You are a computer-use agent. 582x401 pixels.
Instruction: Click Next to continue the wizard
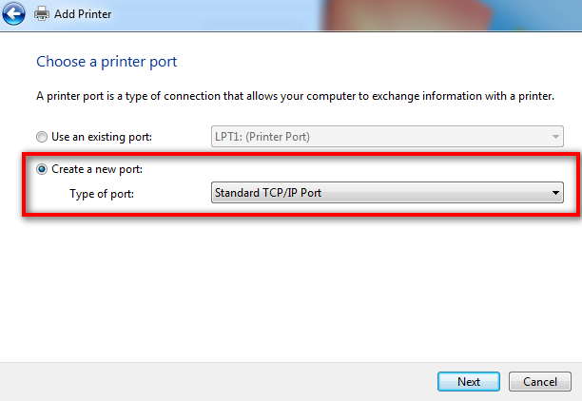(469, 381)
